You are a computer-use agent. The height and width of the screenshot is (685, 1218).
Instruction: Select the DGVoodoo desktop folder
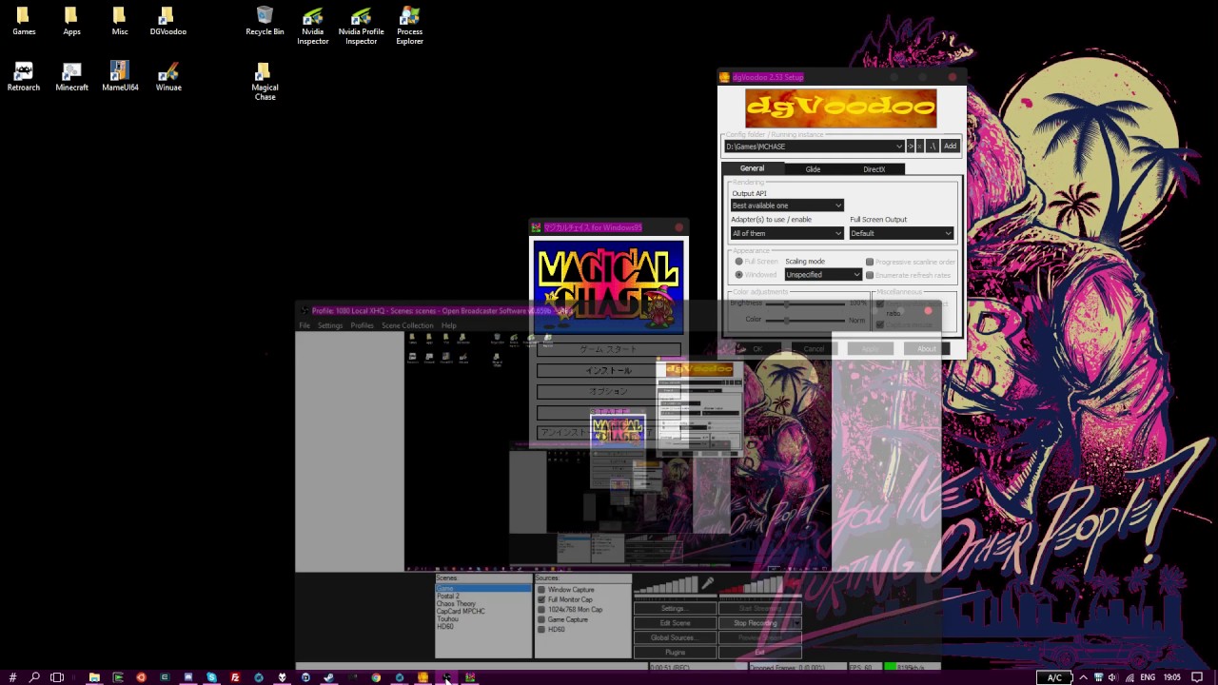(x=167, y=21)
